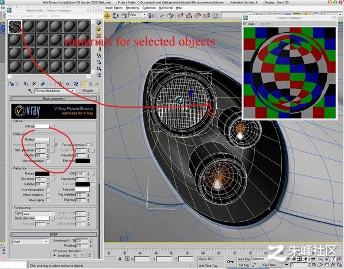Enable the Affect alpha checkbox
Screen dimensions: 344x269
pyautogui.click(x=48, y=200)
